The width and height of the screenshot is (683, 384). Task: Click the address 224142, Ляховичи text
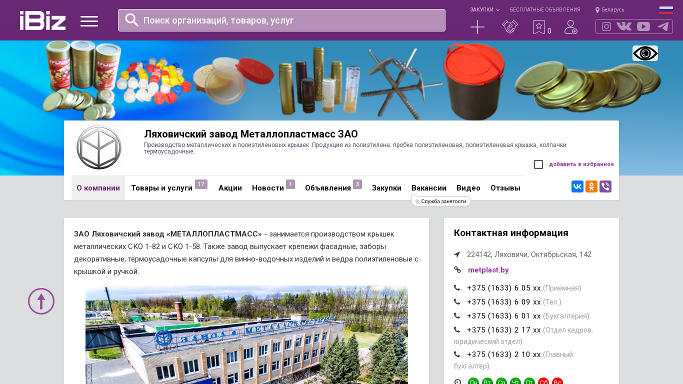pos(529,254)
